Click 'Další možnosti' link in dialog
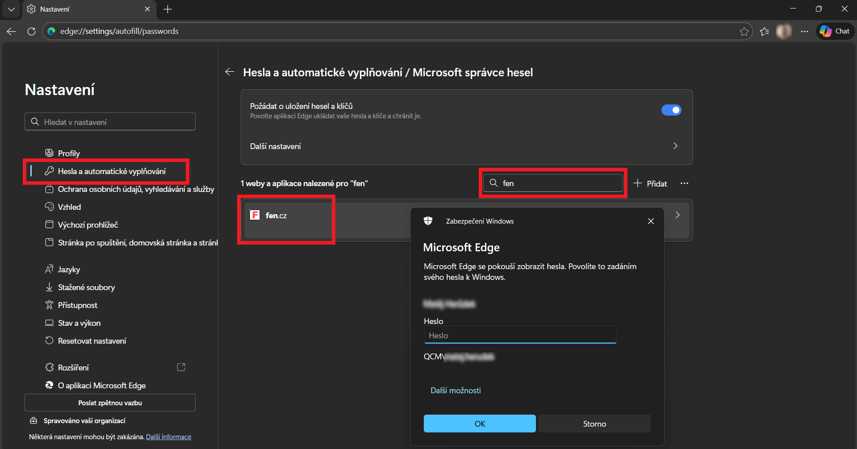The image size is (857, 449). coord(455,391)
